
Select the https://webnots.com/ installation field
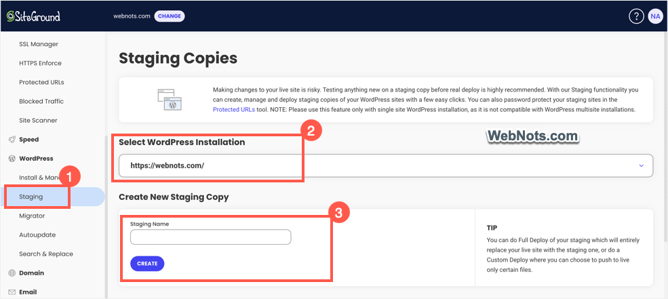[x=386, y=165]
